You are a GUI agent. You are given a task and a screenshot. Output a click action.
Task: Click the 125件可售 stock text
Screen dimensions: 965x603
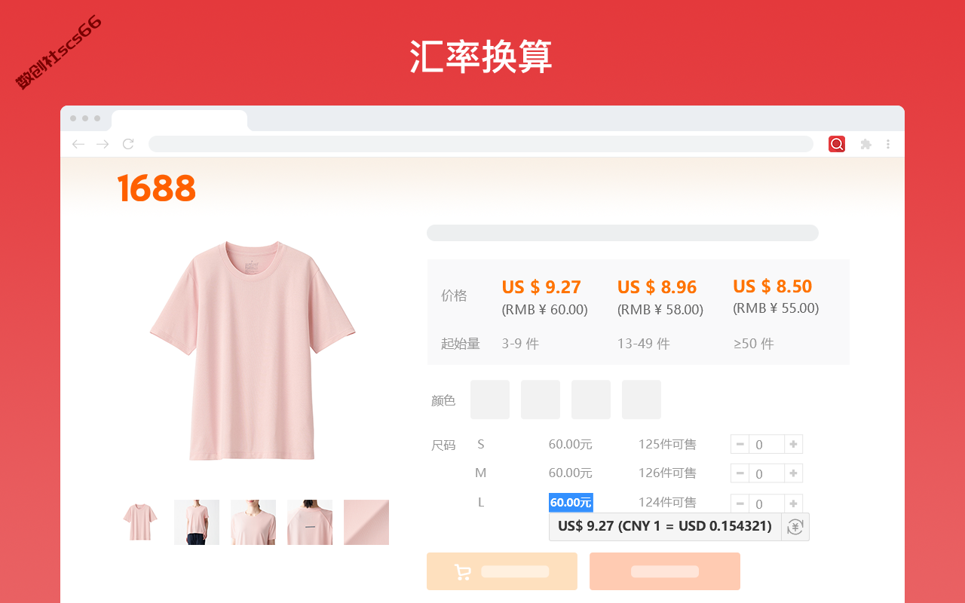click(667, 445)
